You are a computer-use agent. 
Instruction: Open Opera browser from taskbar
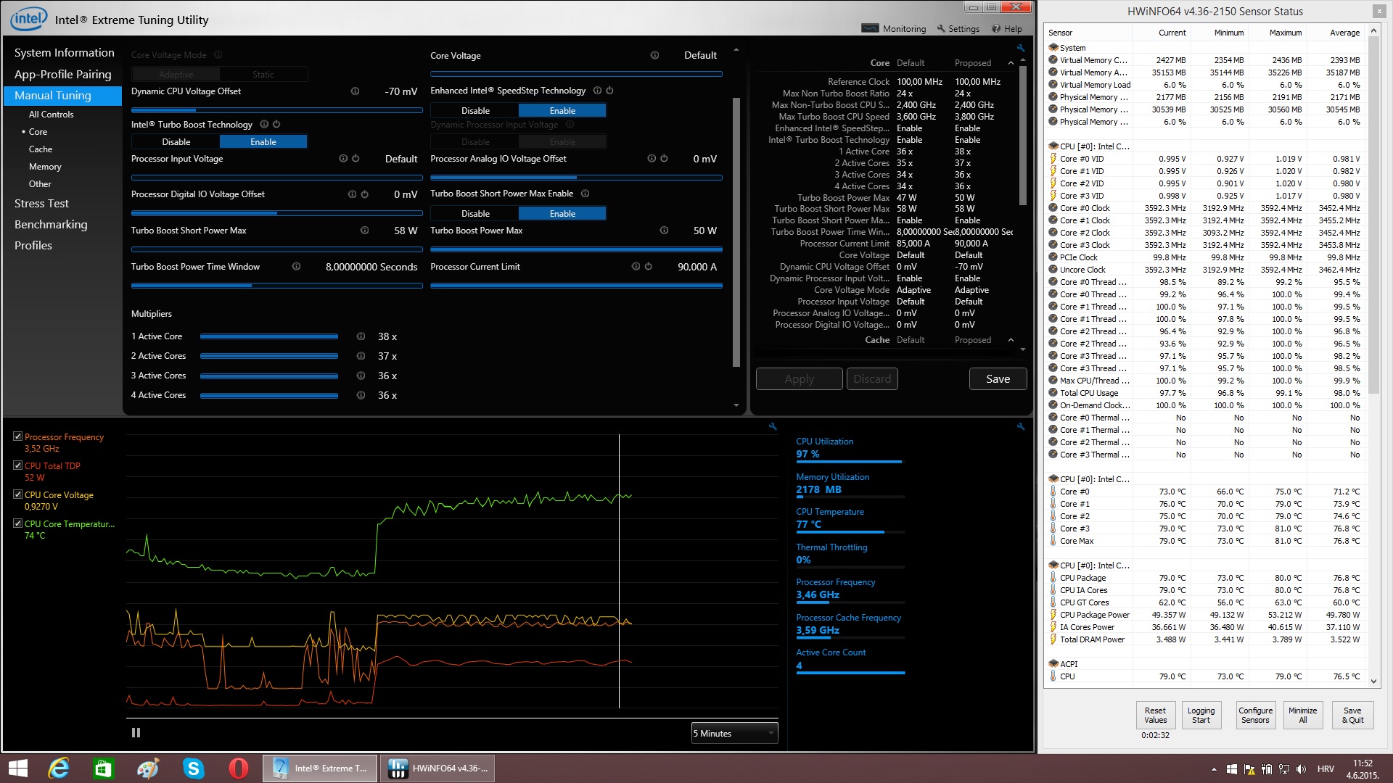[239, 768]
